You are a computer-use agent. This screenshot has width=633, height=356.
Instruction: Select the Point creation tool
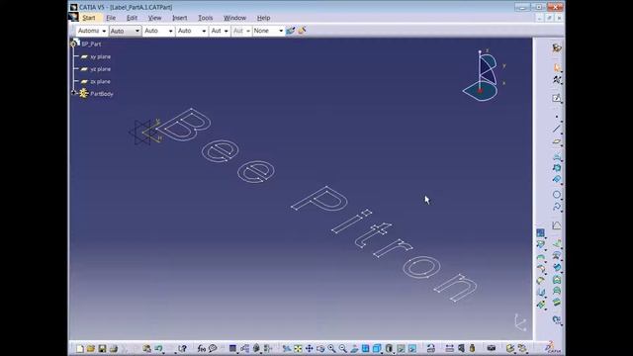557,117
